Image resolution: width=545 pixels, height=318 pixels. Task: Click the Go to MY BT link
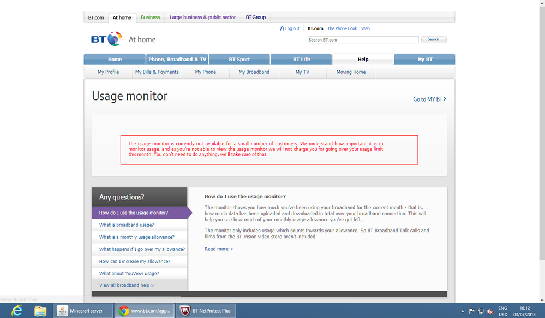coord(429,99)
